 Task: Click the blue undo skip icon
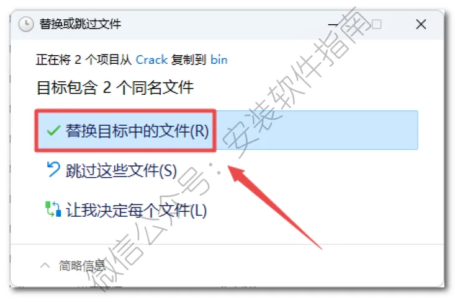[53, 169]
